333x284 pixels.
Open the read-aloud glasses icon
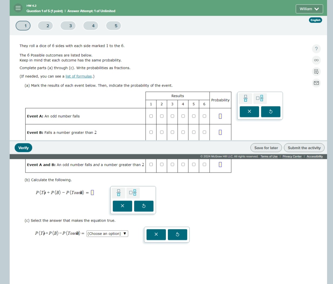pyautogui.click(x=316, y=60)
